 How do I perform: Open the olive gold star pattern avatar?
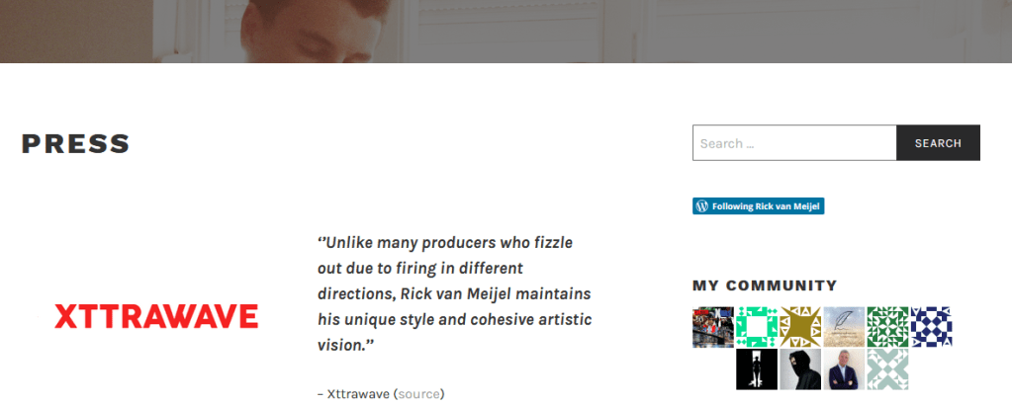coord(800,327)
